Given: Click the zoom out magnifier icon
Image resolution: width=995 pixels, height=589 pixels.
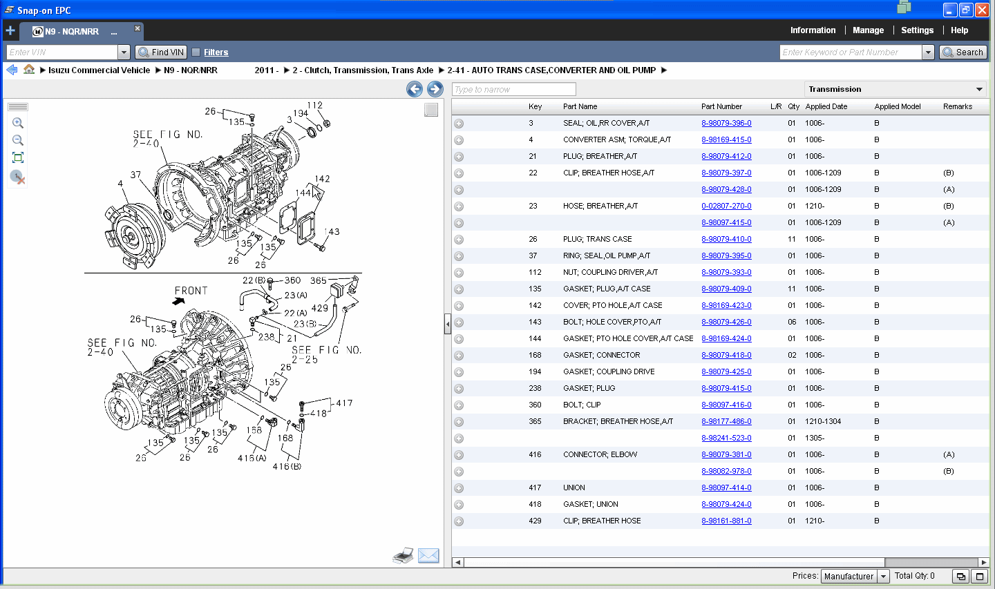Looking at the screenshot, I should tap(18, 140).
